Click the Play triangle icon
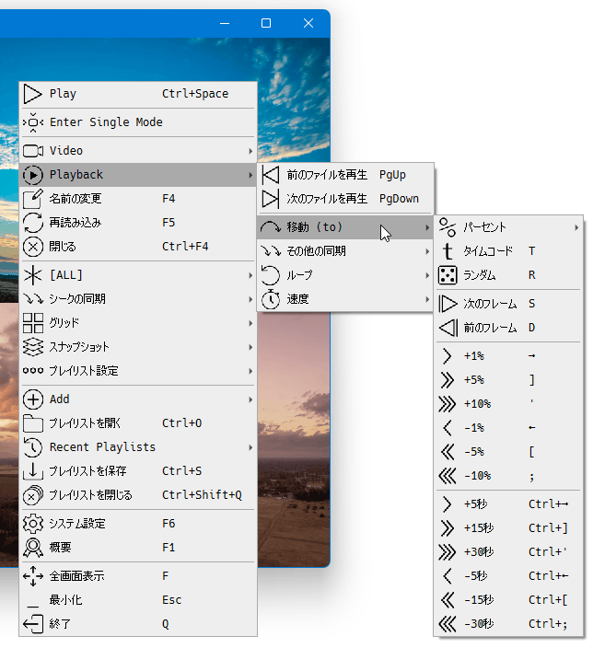 tap(32, 94)
